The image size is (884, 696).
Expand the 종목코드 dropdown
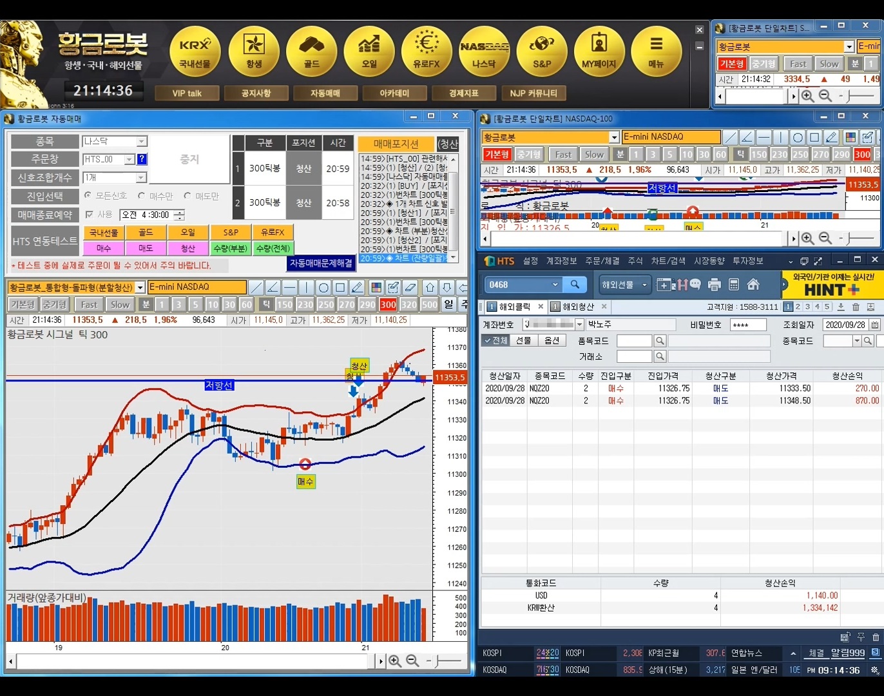[857, 341]
